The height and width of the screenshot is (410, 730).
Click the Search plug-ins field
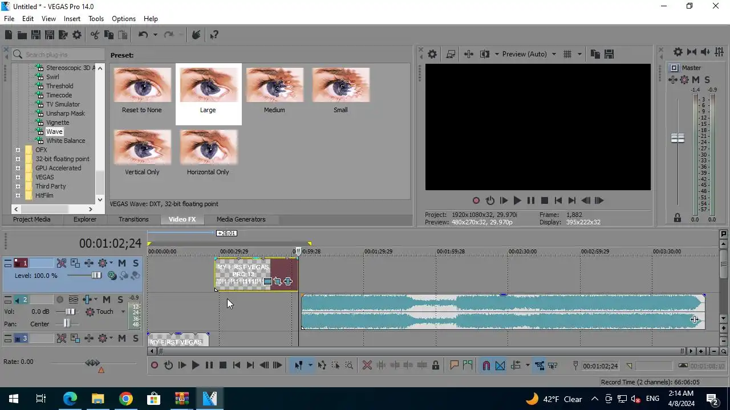[x=57, y=55]
